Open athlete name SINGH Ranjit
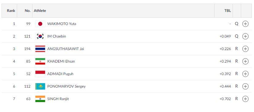 (x=58, y=99)
